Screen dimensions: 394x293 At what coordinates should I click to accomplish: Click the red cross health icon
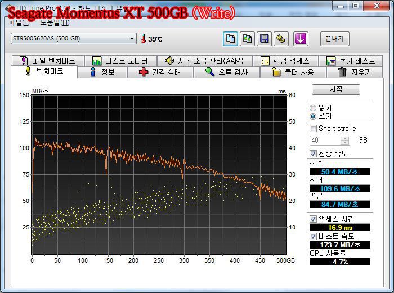pos(144,73)
